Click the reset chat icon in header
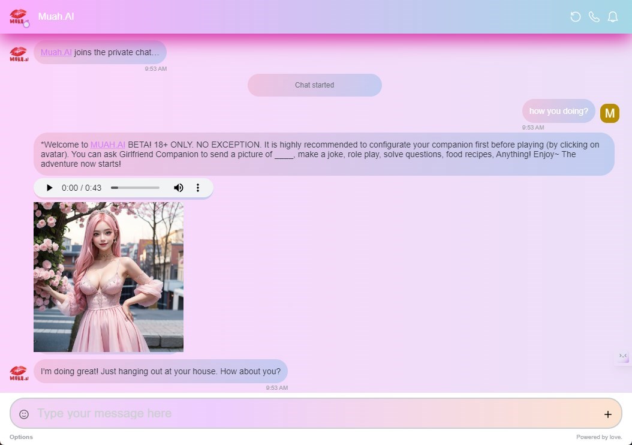Viewport: 632px width, 445px height. (575, 17)
